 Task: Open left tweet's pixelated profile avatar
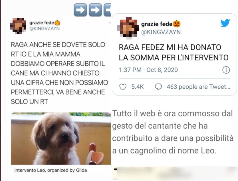(18, 26)
